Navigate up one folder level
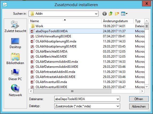The width and height of the screenshot is (153, 114). 110,14
